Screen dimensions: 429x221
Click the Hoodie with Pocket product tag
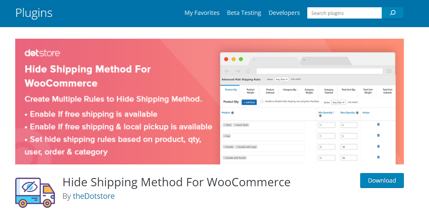[x=235, y=158]
